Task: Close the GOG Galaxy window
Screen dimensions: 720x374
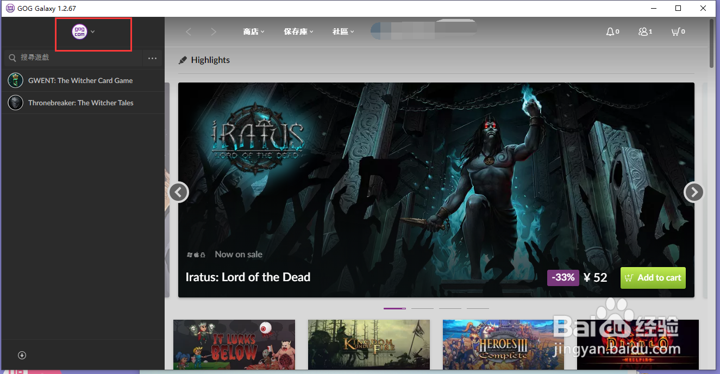Action: [703, 8]
